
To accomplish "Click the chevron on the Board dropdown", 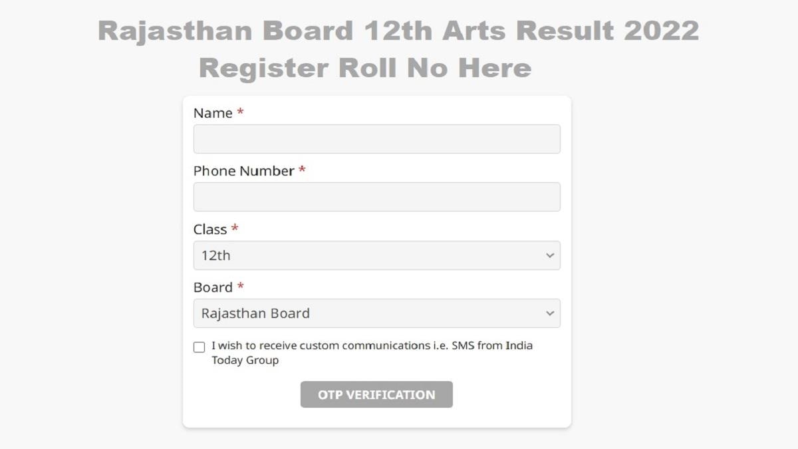I will pos(550,313).
